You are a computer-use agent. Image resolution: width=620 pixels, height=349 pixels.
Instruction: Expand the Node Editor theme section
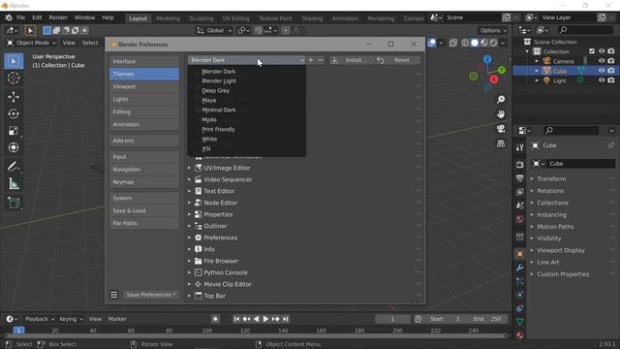(x=189, y=203)
